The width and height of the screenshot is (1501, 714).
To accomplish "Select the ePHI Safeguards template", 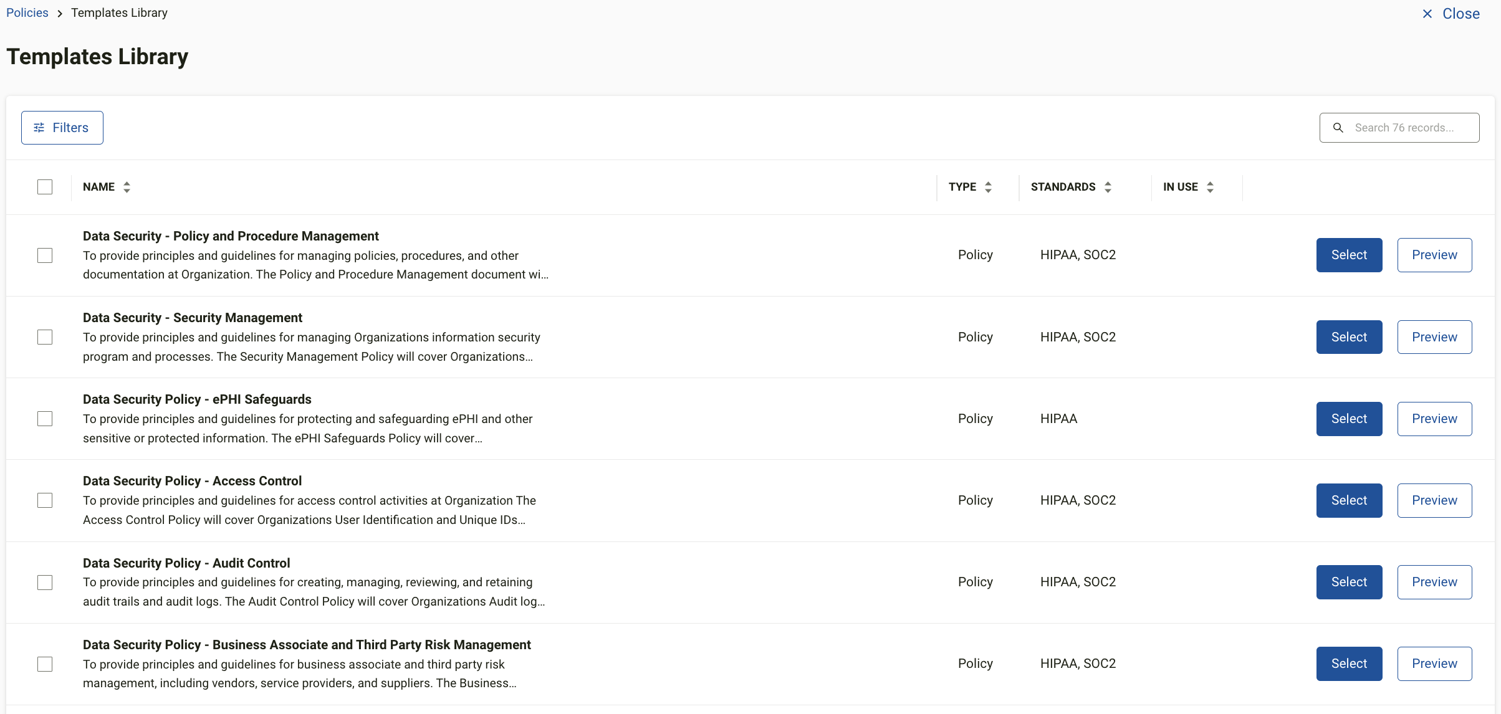I will 1349,419.
